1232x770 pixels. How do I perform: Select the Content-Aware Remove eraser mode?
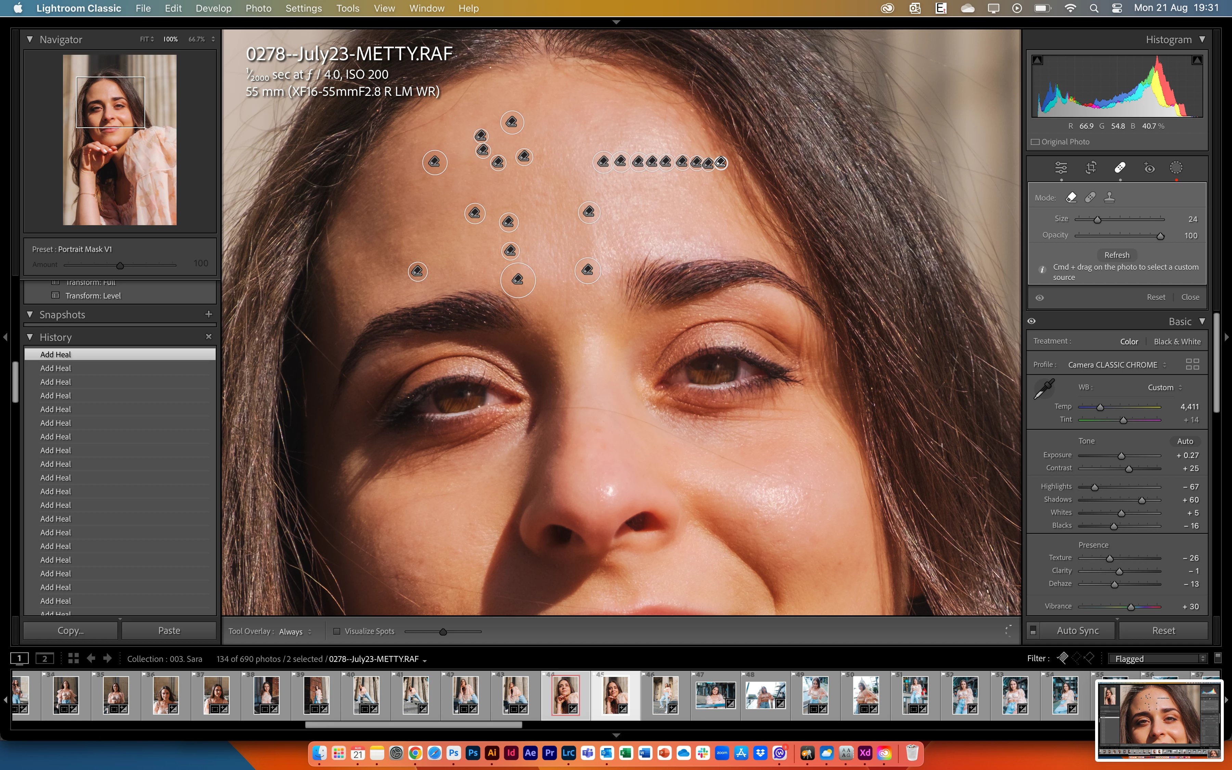(1071, 197)
